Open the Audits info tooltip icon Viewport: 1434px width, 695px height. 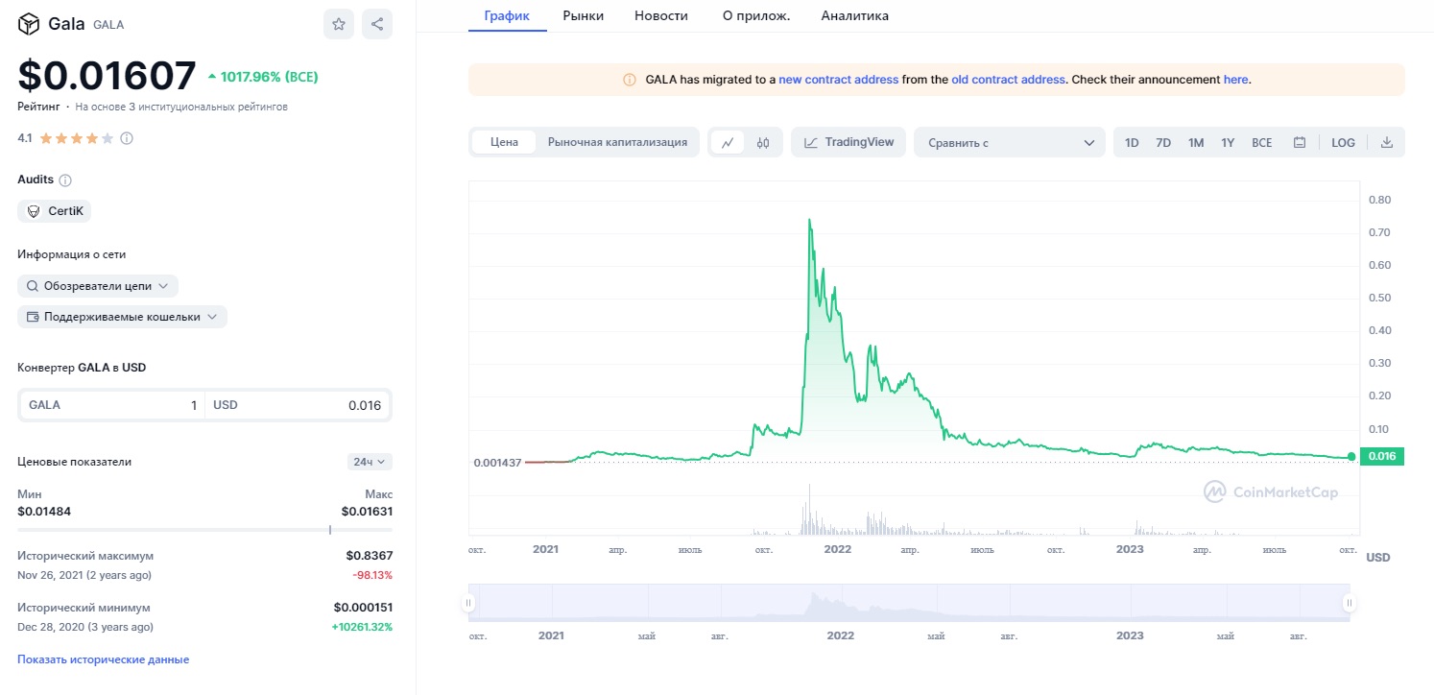point(65,180)
